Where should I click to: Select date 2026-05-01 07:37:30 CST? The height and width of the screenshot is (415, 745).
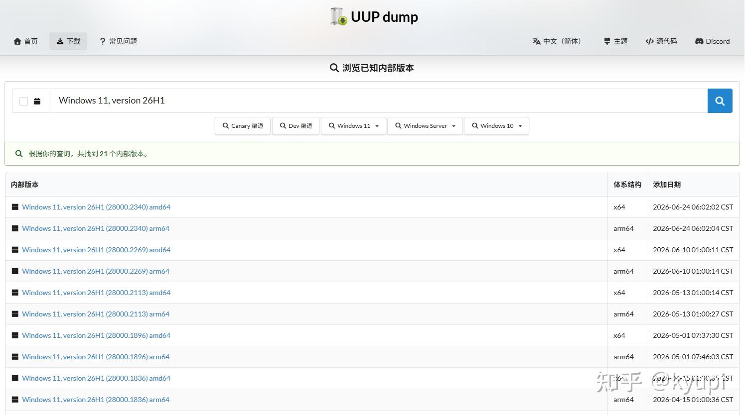pyautogui.click(x=693, y=335)
